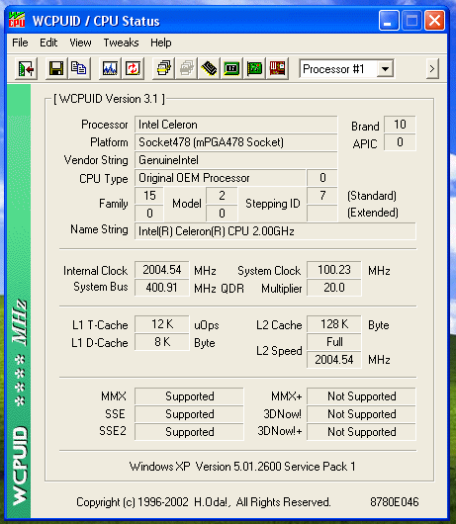
Task: Click the 3DNow! 'Not Supported' field
Action: pos(361,414)
